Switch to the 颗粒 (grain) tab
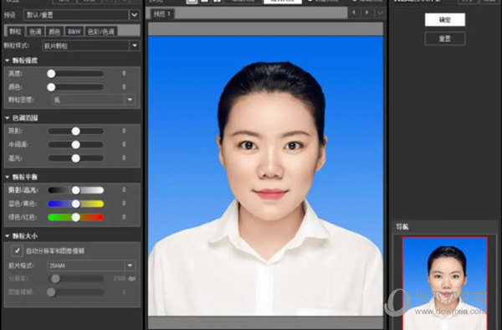The height and width of the screenshot is (330, 502). pos(15,31)
